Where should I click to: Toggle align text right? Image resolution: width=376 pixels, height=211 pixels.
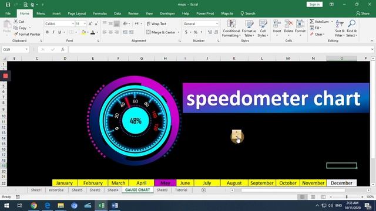pyautogui.click(x=117, y=32)
